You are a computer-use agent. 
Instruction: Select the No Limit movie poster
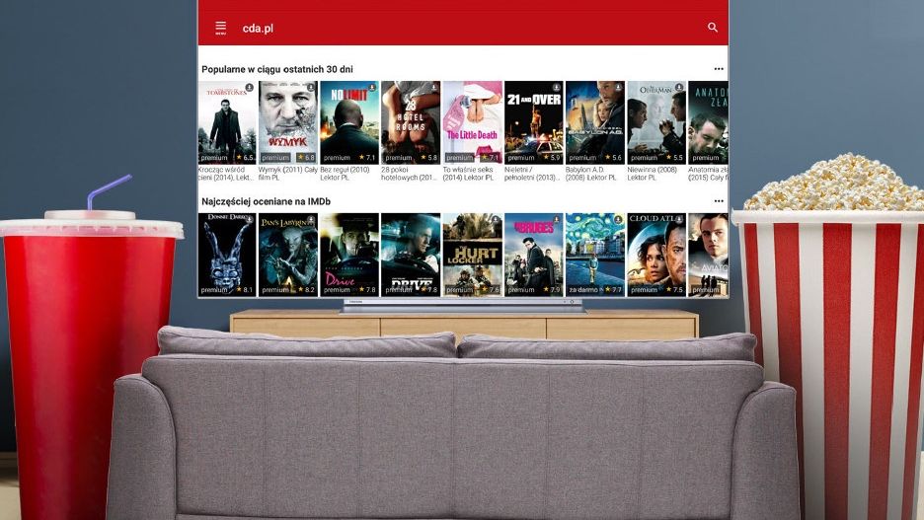pyautogui.click(x=349, y=122)
